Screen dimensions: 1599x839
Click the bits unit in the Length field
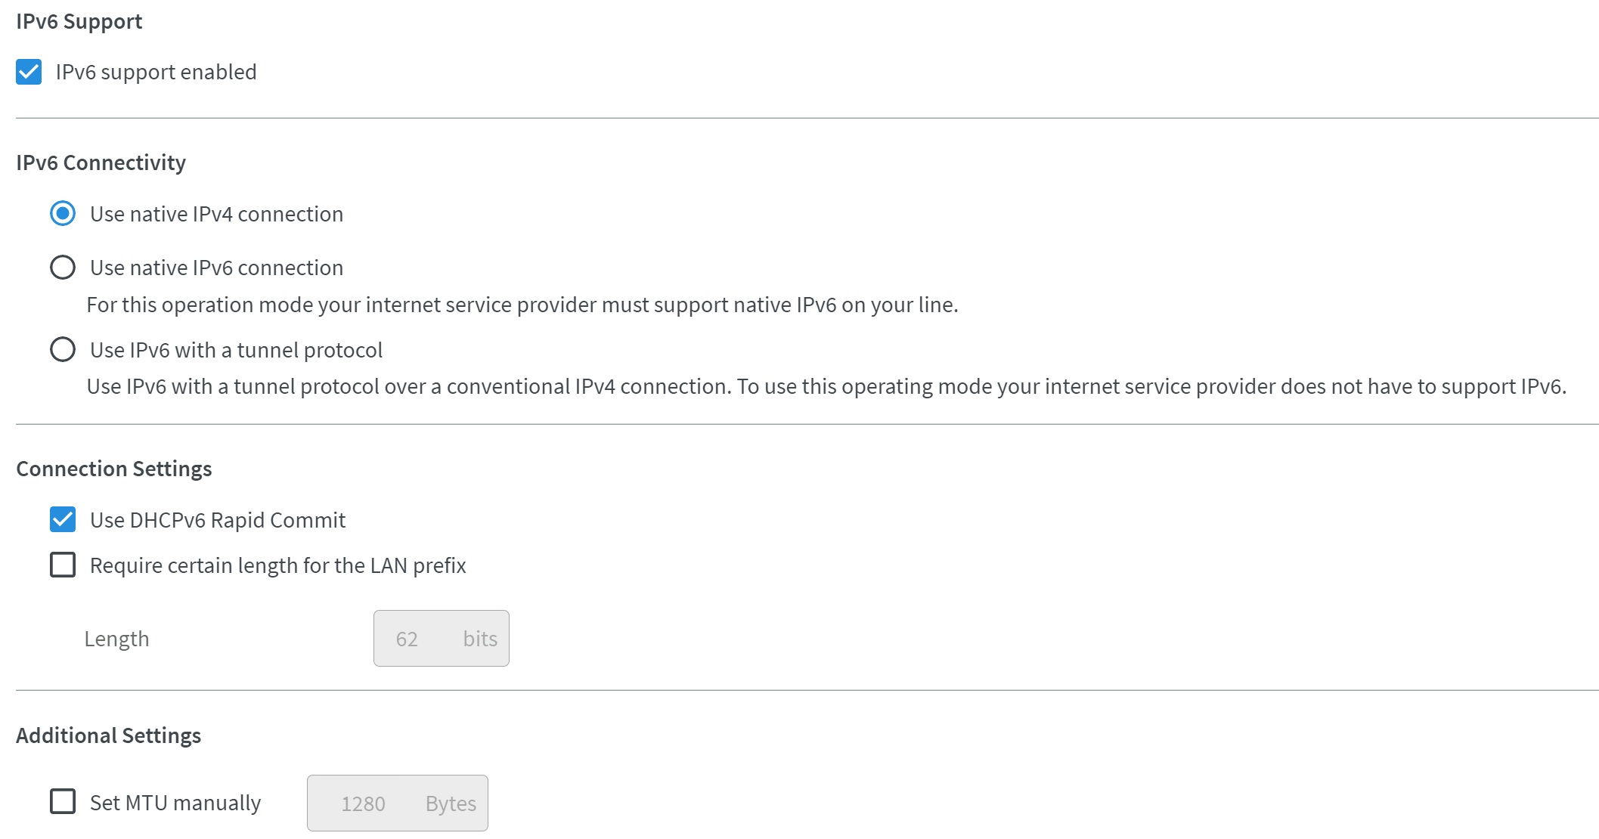[480, 639]
